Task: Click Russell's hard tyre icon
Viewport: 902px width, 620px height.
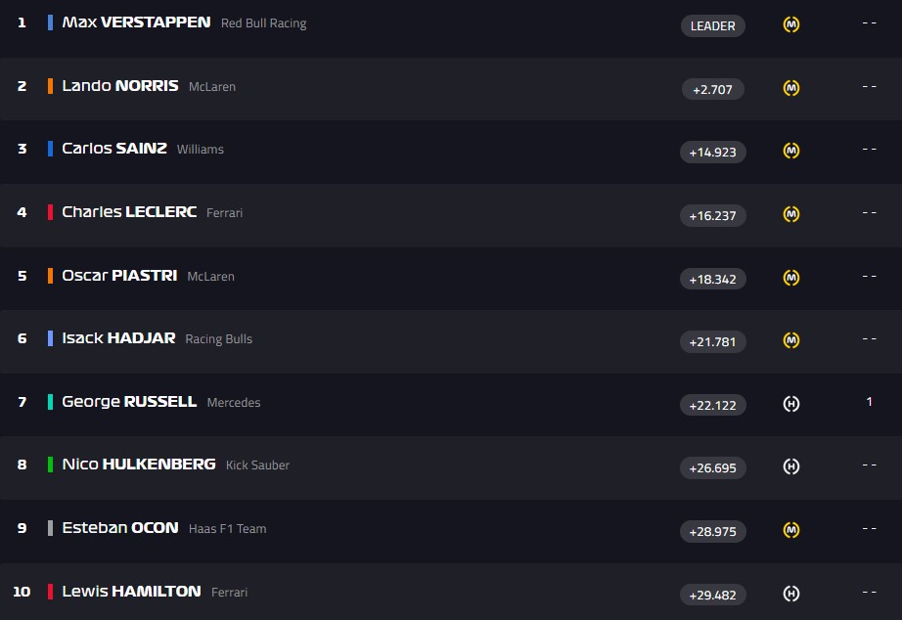Action: tap(791, 404)
